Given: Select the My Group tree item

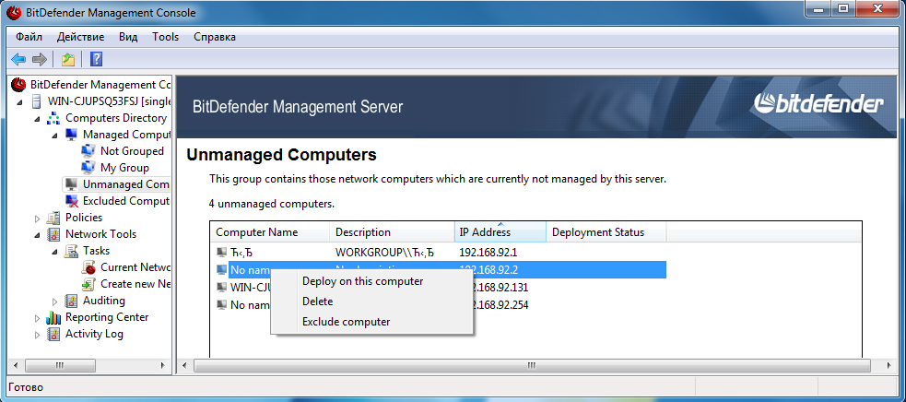Looking at the screenshot, I should tap(124, 168).
